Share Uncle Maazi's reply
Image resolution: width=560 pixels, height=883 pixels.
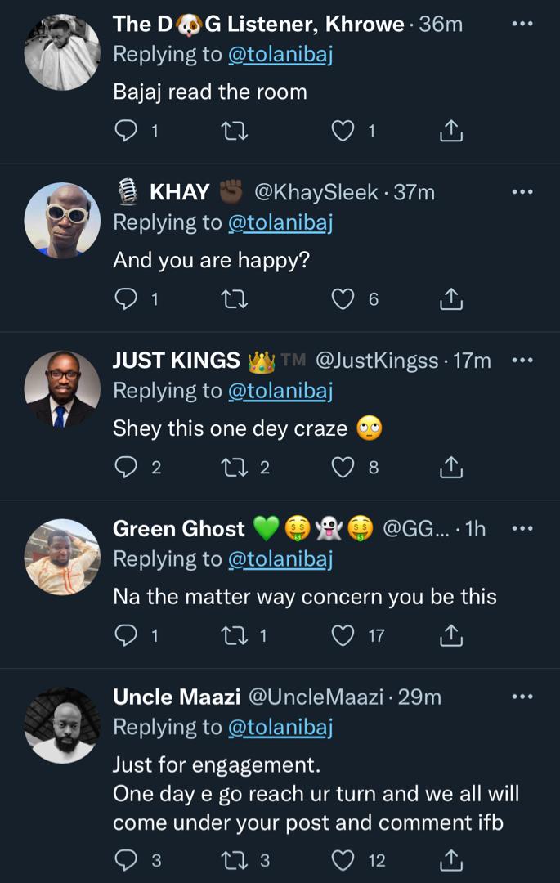pyautogui.click(x=451, y=860)
